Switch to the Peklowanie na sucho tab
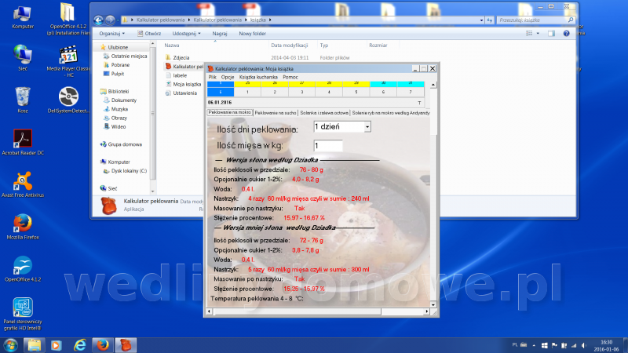 pyautogui.click(x=276, y=113)
